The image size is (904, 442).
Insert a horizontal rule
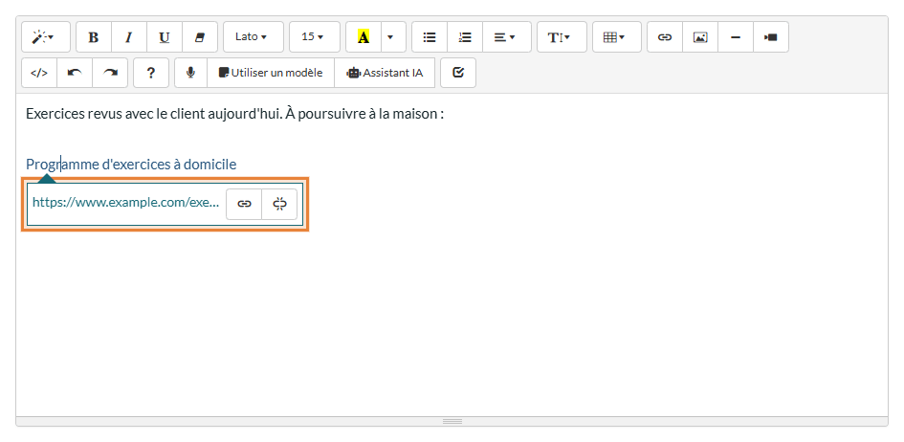(x=736, y=37)
